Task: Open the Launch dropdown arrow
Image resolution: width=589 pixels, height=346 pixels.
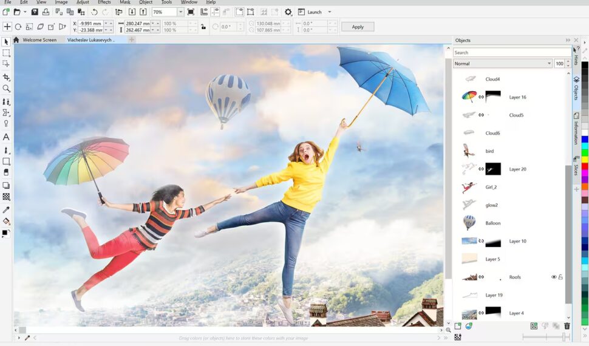Action: pyautogui.click(x=330, y=12)
